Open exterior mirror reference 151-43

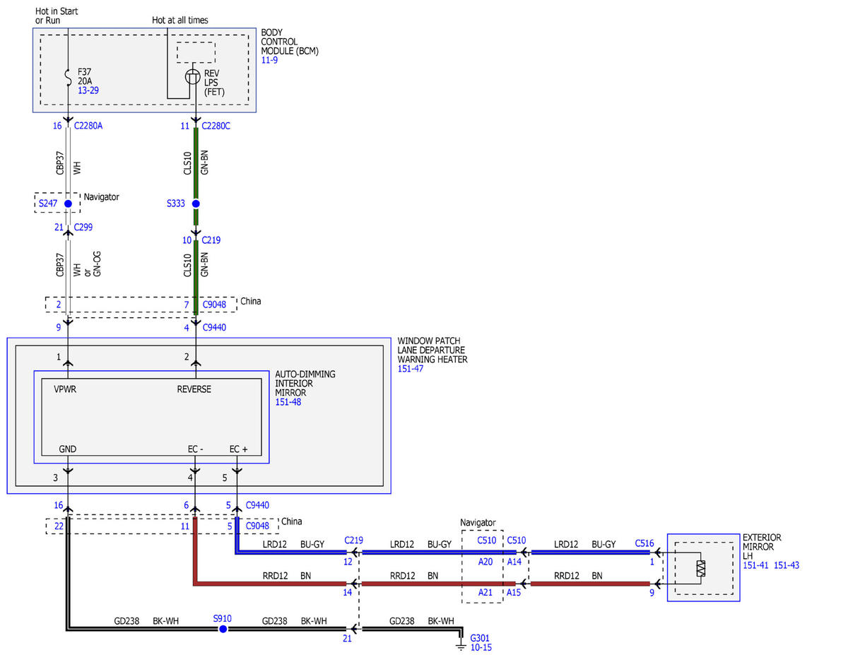787,565
